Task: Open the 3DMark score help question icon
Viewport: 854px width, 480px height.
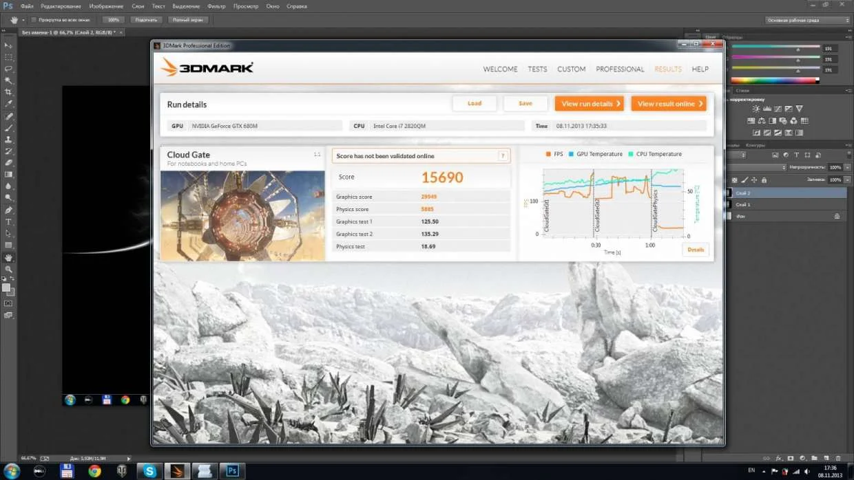Action: [503, 156]
